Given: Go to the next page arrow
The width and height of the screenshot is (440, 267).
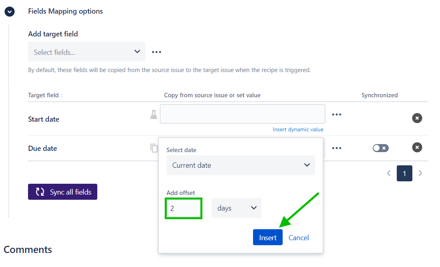Looking at the screenshot, I should click(x=420, y=173).
